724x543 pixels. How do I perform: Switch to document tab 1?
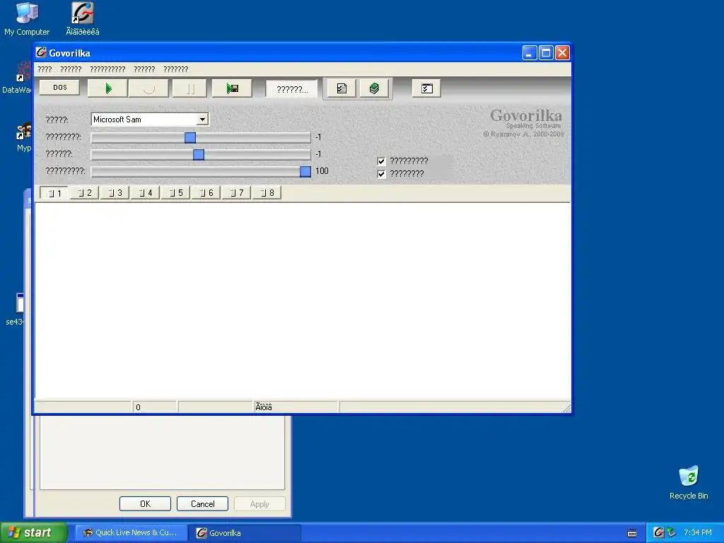pos(54,193)
